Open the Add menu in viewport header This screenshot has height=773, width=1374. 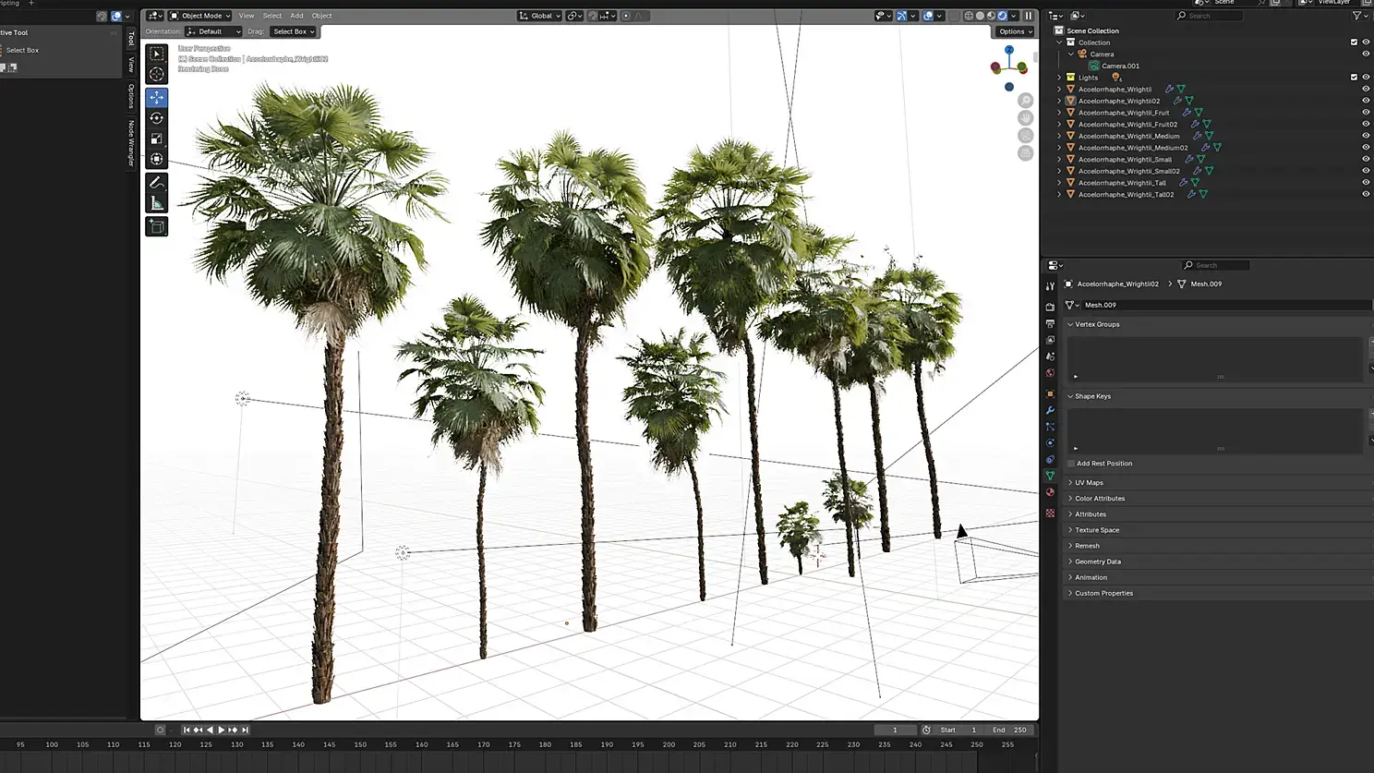pyautogui.click(x=296, y=16)
